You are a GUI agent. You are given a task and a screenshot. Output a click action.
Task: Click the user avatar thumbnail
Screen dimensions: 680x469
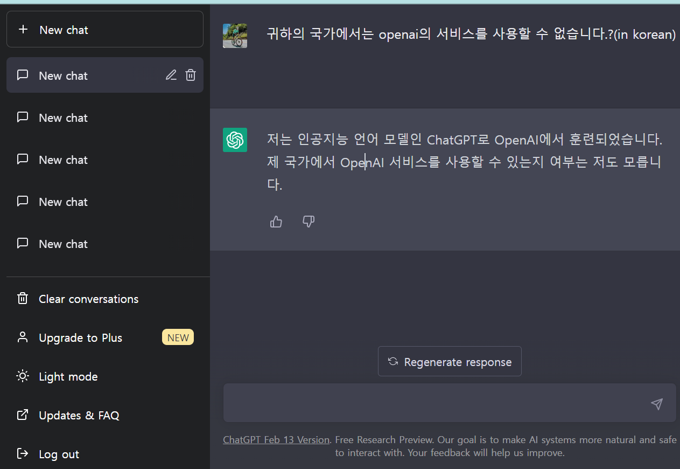[235, 36]
